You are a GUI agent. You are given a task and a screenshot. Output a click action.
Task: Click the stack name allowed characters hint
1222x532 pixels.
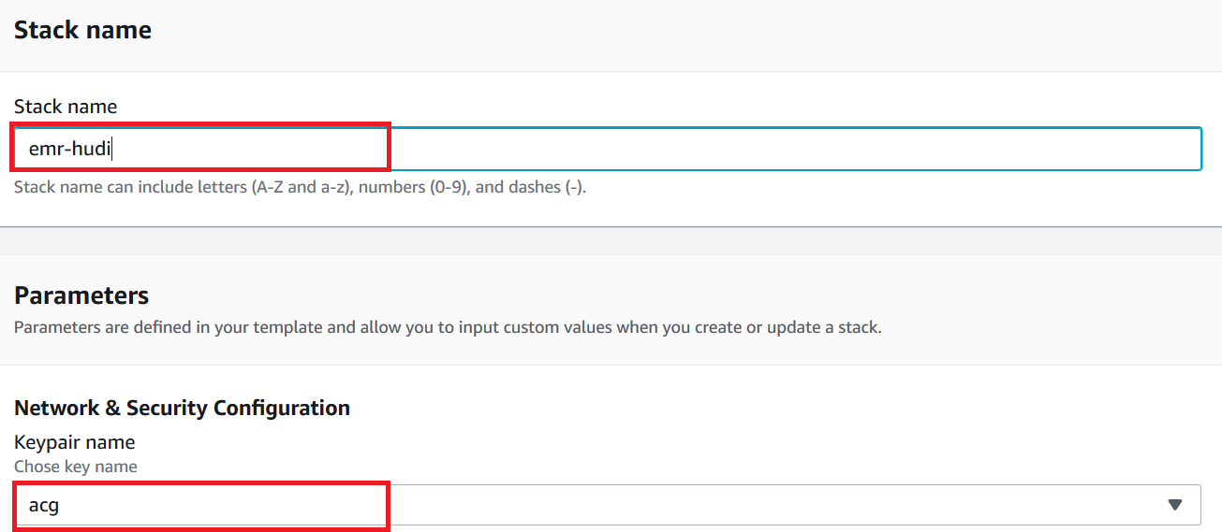(300, 187)
